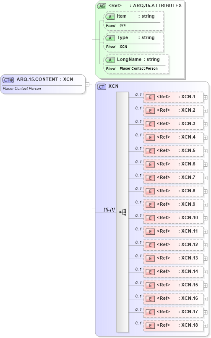The height and width of the screenshot is (338, 211).
Task: Click the 0..1 cardinality beside XCN.1
Action: click(138, 94)
